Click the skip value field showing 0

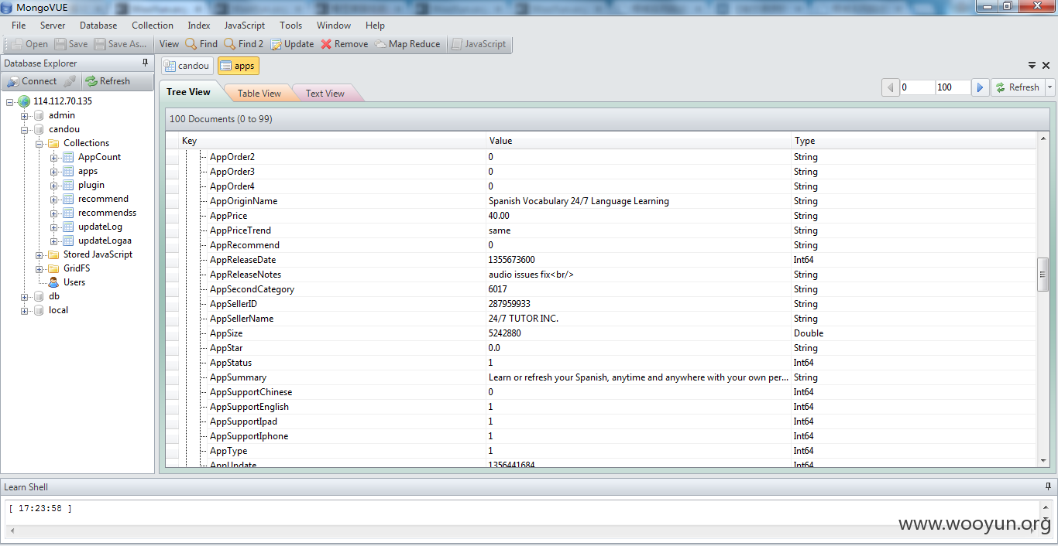pyautogui.click(x=917, y=87)
